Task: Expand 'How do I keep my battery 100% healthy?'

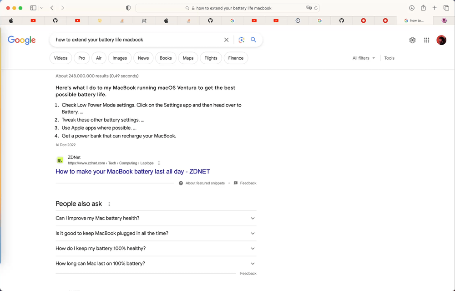Action: (156, 248)
